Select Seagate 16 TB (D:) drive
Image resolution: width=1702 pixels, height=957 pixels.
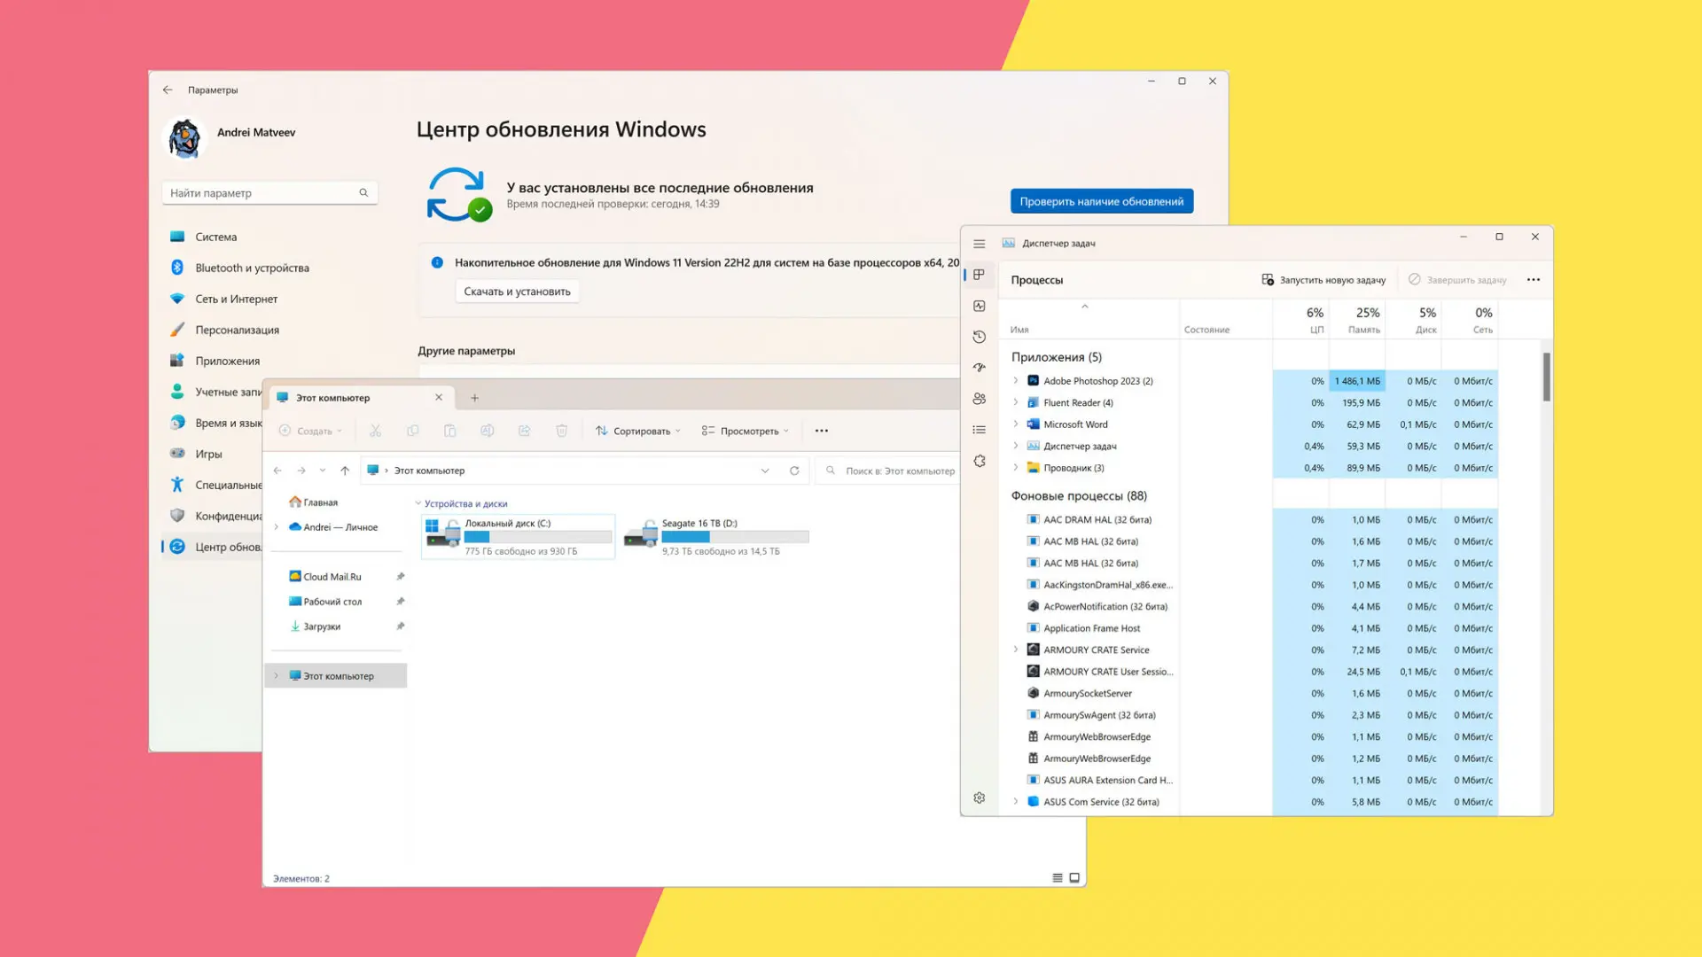click(716, 537)
